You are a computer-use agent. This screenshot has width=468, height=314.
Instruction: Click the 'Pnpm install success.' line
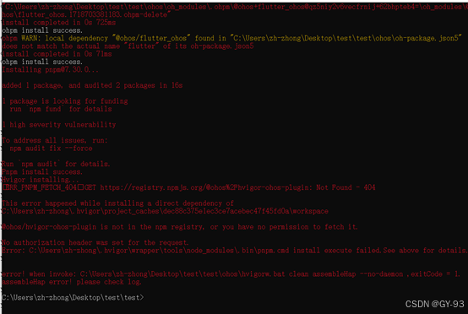pyautogui.click(x=42, y=171)
